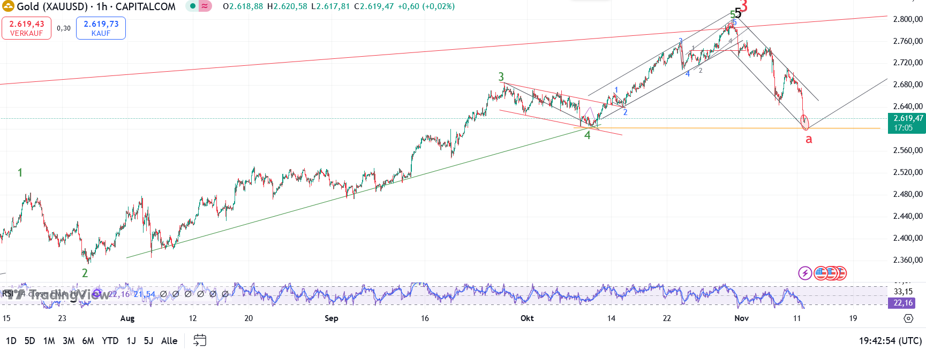Select the 1D time range
Image resolution: width=926 pixels, height=351 pixels.
(x=11, y=341)
